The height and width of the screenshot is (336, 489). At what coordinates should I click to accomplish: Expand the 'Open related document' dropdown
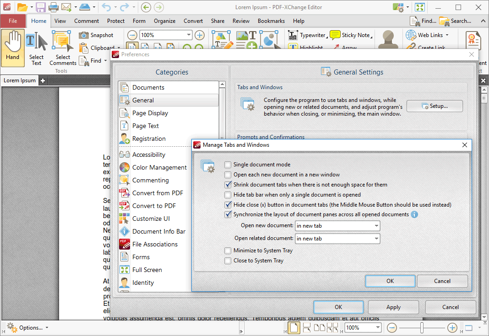coord(337,239)
